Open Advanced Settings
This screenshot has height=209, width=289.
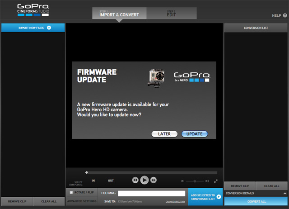(82, 201)
